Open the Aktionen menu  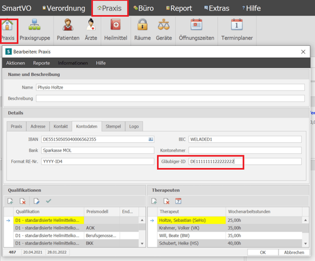(16, 63)
